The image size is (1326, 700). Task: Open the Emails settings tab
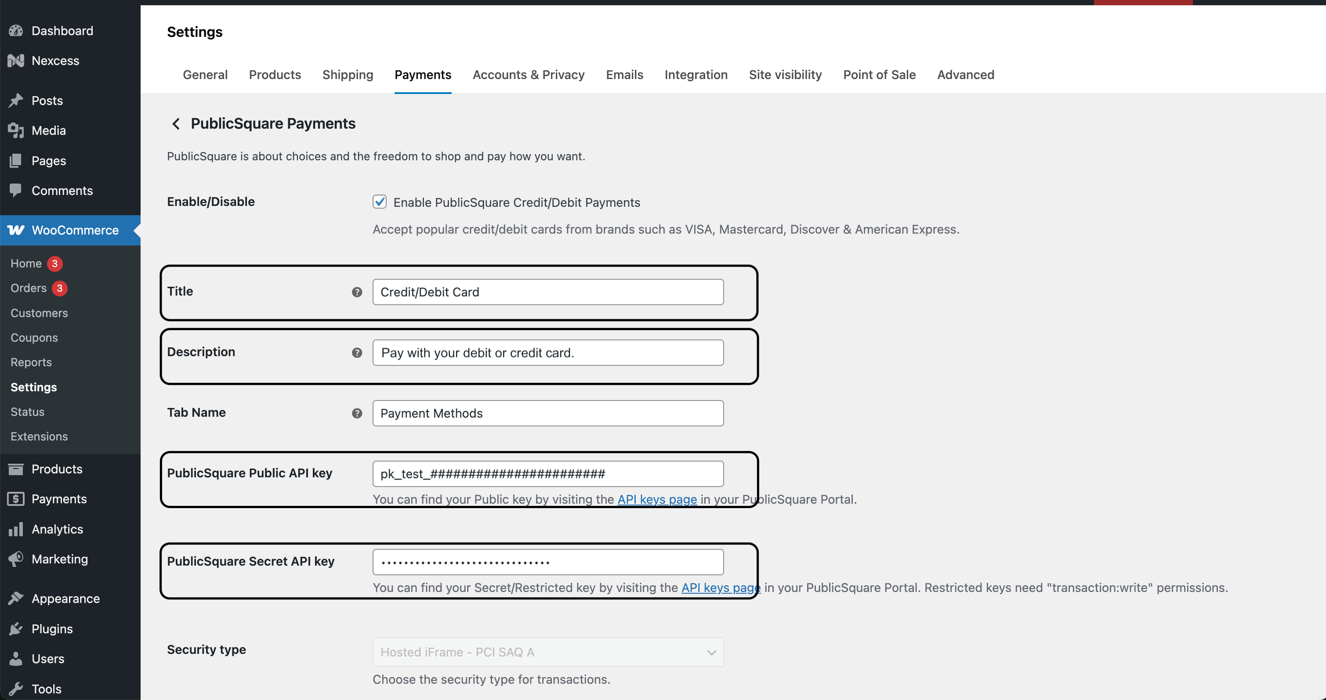coord(624,75)
